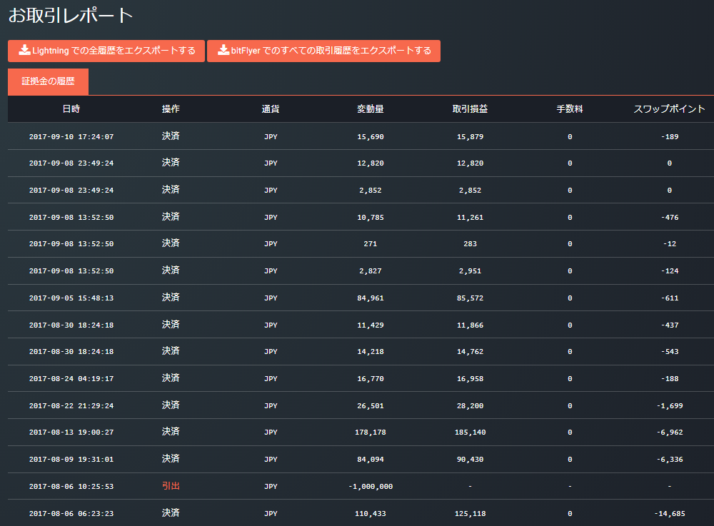
Task: Select the 2017-09-10 17:24:07 timestamp
Action: (x=71, y=136)
